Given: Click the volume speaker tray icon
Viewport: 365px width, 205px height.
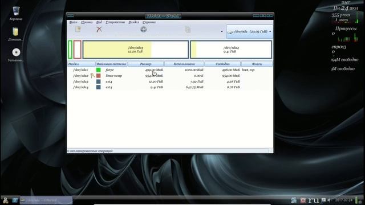Looking at the screenshot, I should pos(329,200).
